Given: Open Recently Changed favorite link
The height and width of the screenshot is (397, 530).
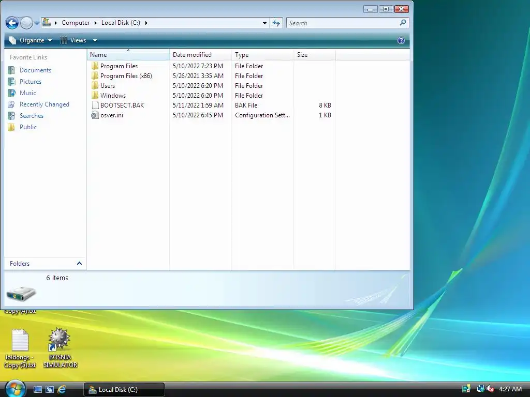Looking at the screenshot, I should click(45, 104).
